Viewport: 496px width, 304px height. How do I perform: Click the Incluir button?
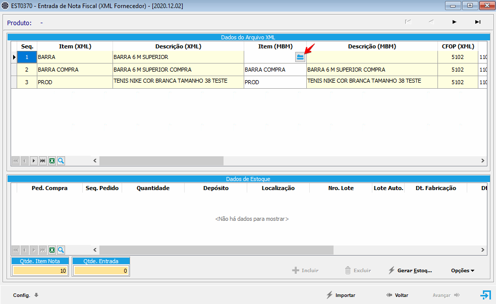click(305, 271)
